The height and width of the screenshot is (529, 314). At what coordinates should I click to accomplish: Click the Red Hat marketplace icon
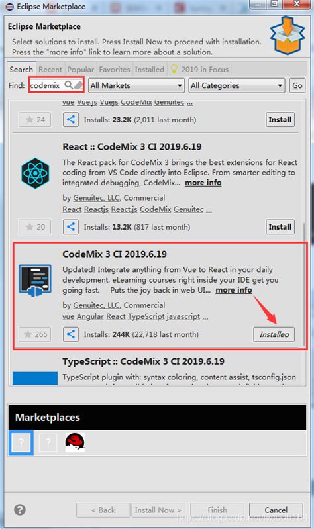(x=75, y=442)
